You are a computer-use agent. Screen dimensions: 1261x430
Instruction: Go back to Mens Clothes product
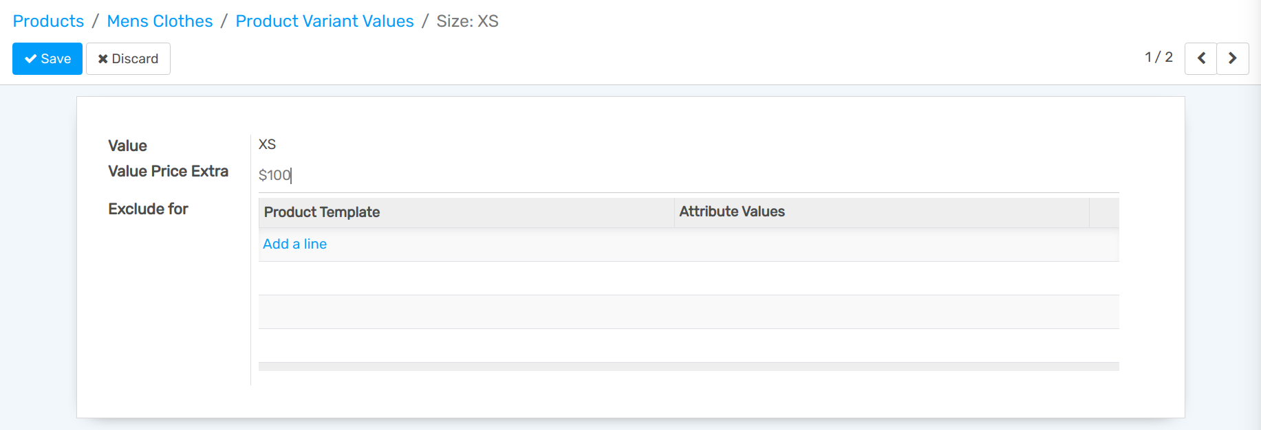tap(160, 21)
